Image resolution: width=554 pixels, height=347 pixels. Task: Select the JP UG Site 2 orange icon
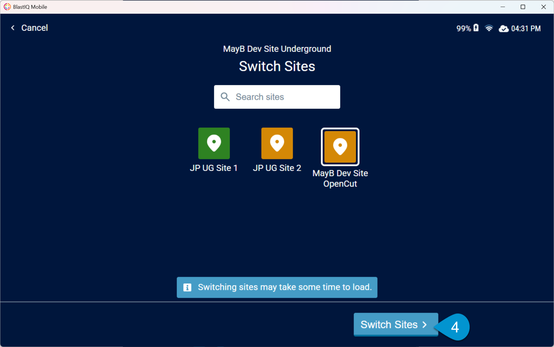[277, 143]
